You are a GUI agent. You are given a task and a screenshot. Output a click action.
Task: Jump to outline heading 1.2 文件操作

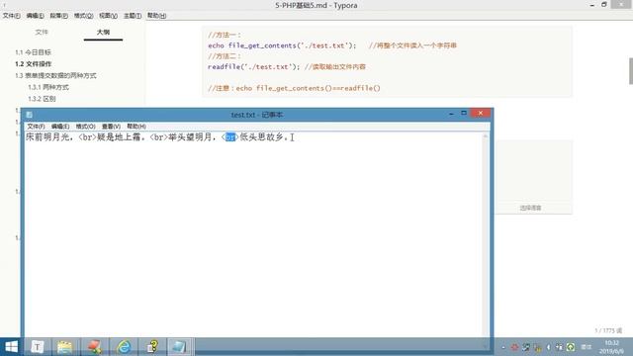pos(33,64)
